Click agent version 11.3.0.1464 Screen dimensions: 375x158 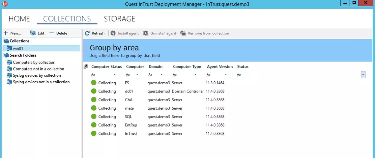click(215, 83)
